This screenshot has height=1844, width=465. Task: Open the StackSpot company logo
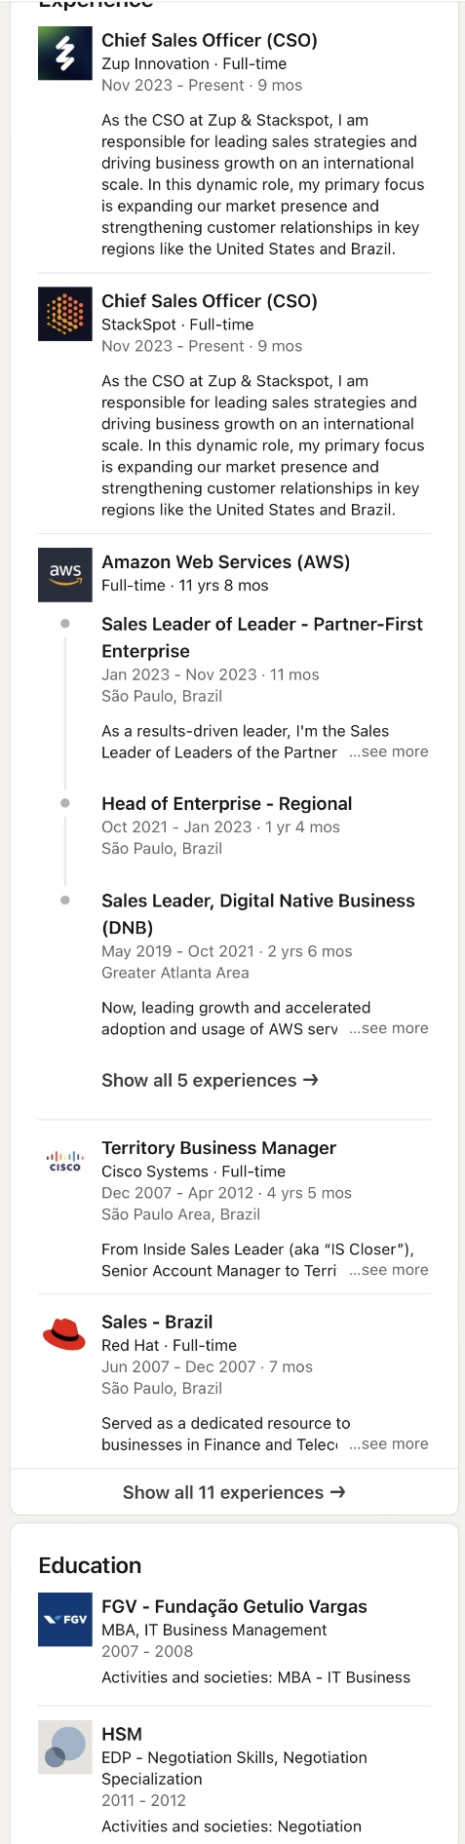64,314
